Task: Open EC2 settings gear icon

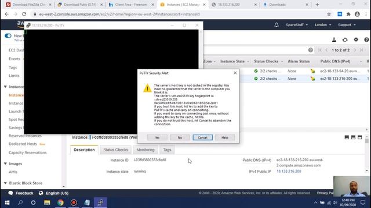Action: [356, 40]
